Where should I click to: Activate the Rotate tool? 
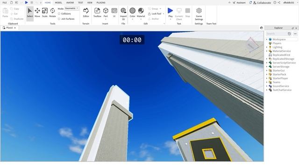[52, 13]
